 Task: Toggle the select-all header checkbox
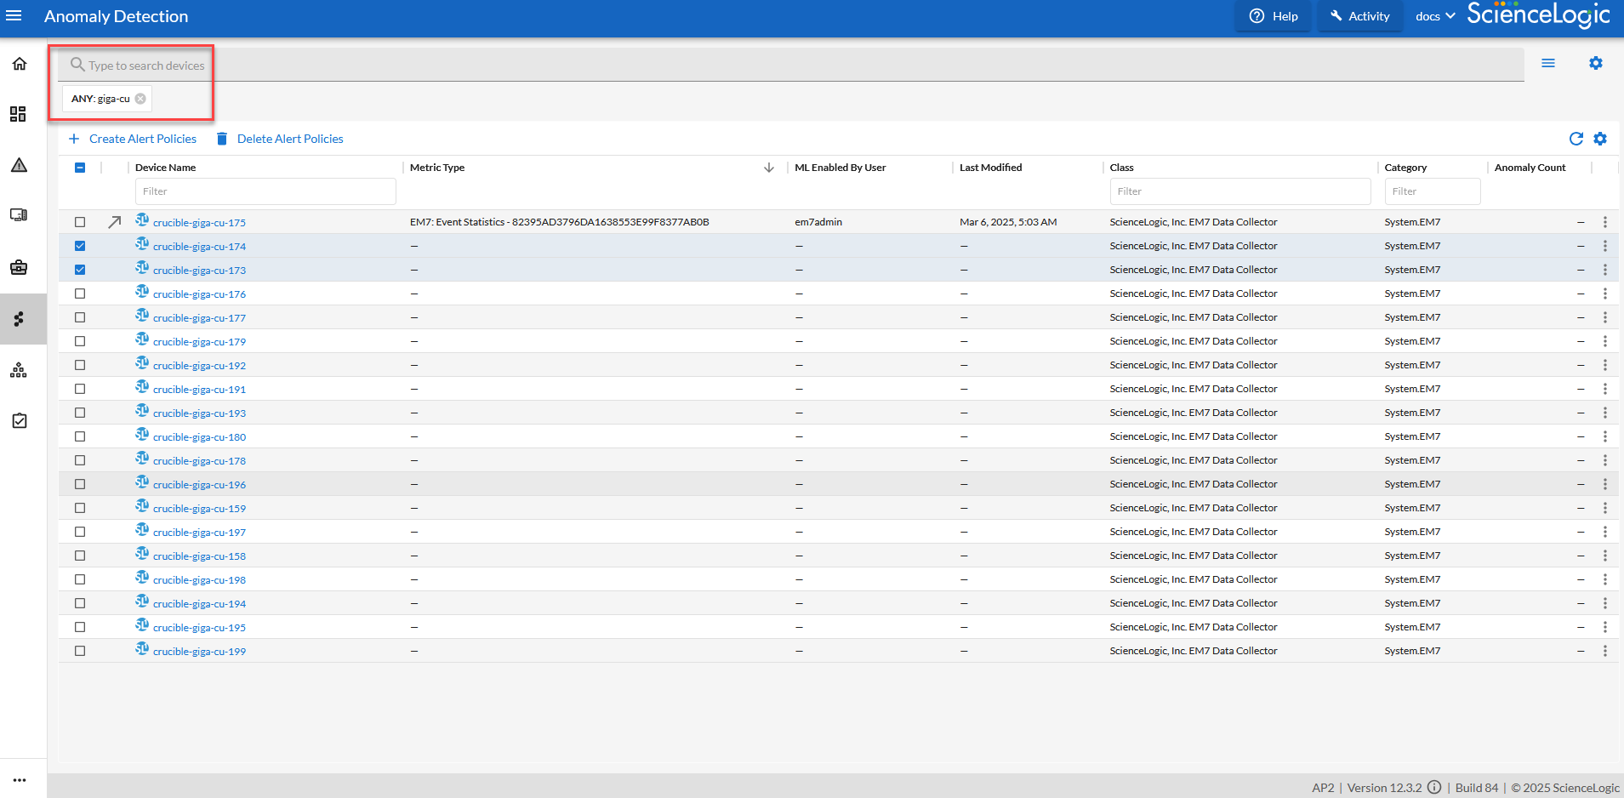click(80, 168)
